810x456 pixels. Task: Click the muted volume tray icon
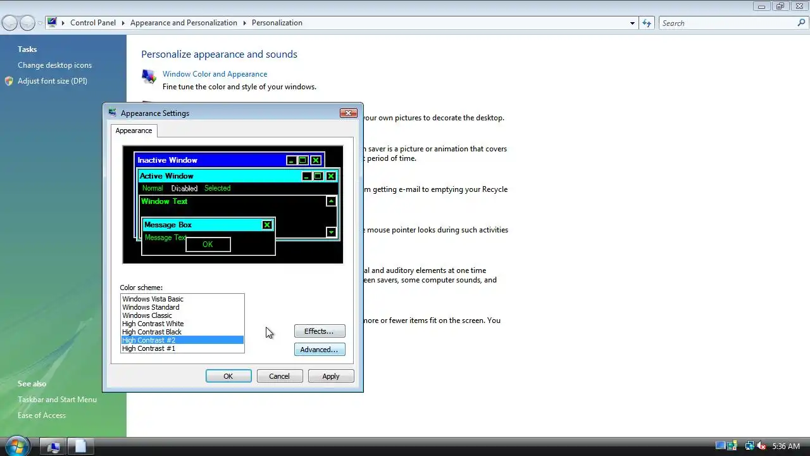coord(761,446)
